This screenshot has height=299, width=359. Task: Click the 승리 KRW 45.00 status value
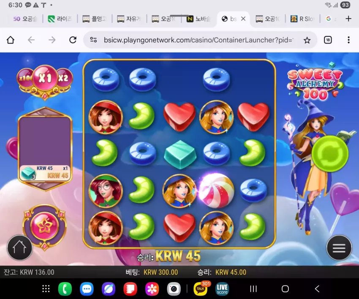(222, 272)
